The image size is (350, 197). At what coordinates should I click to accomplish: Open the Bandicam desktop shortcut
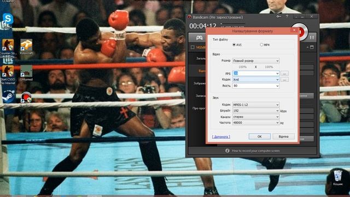point(26,98)
